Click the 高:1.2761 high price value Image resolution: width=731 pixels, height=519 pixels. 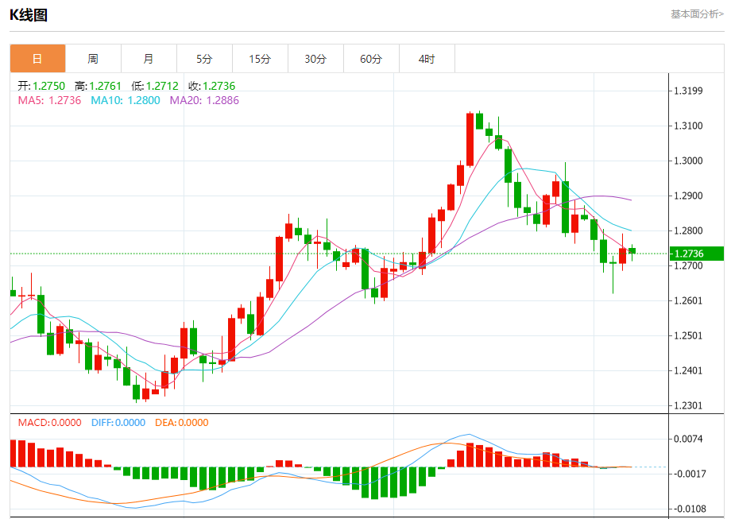pos(98,86)
